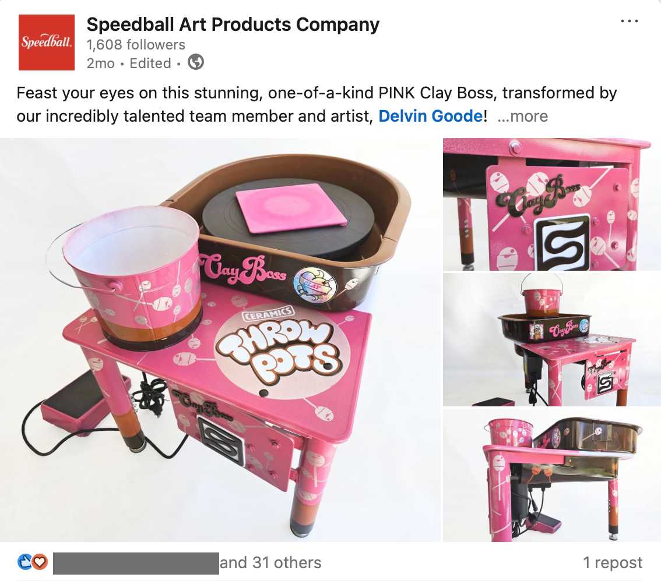The height and width of the screenshot is (581, 661).
Task: Open the middle right side-view photo
Action: tap(552, 339)
